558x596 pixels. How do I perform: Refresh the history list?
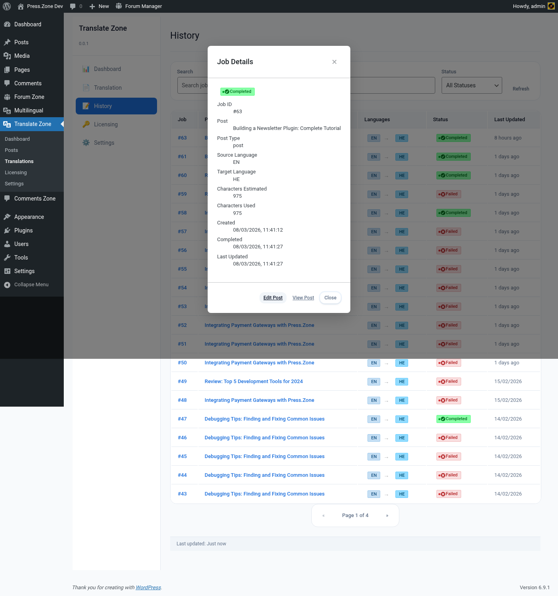pyautogui.click(x=521, y=89)
